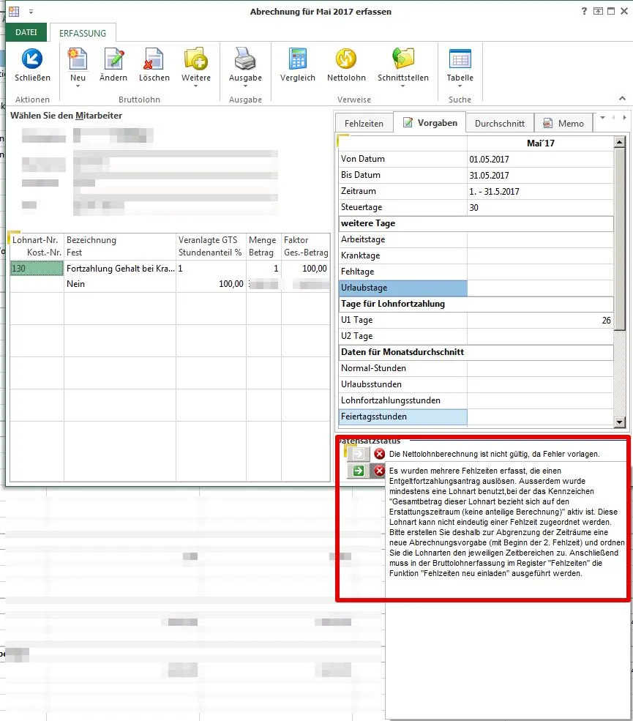Open the Schnittstellen dropdown
633x721 pixels.
403,86
